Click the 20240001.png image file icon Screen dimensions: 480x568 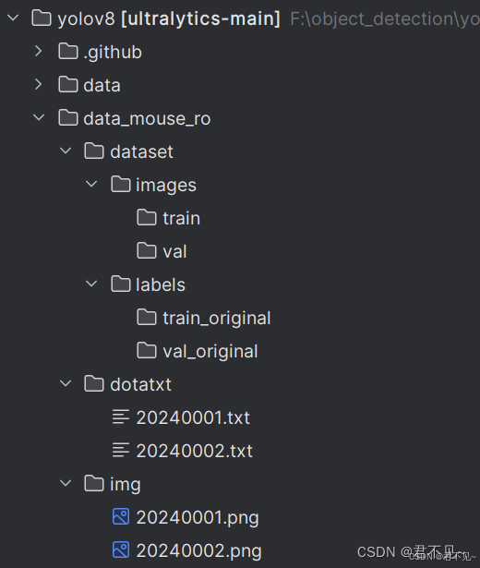121,516
